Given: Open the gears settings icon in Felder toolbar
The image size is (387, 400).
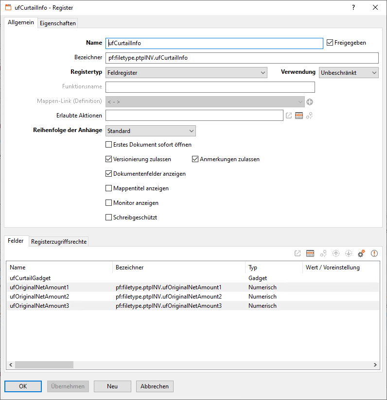Looking at the screenshot, I should [361, 253].
